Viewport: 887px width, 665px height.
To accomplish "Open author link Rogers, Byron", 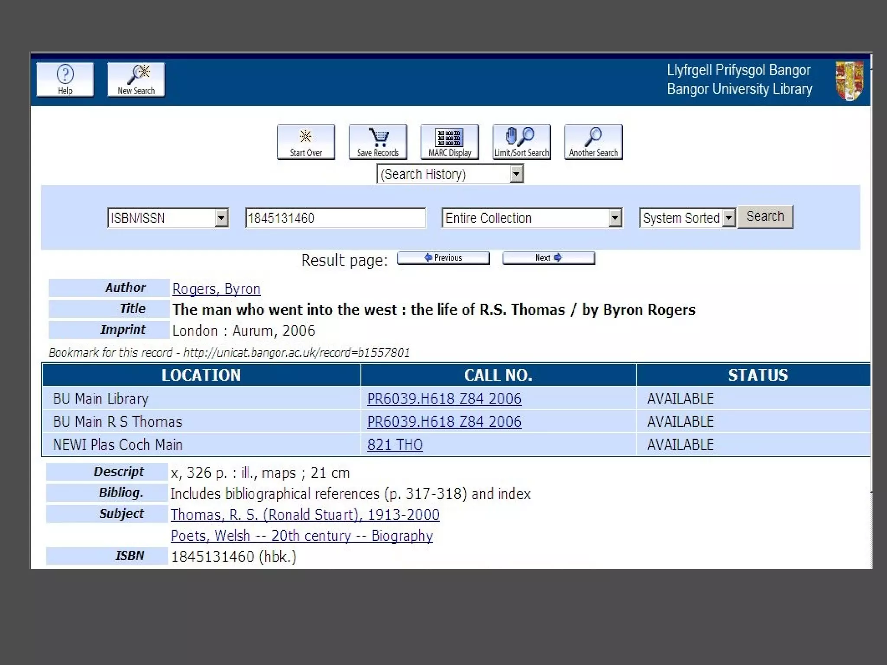I will (216, 289).
